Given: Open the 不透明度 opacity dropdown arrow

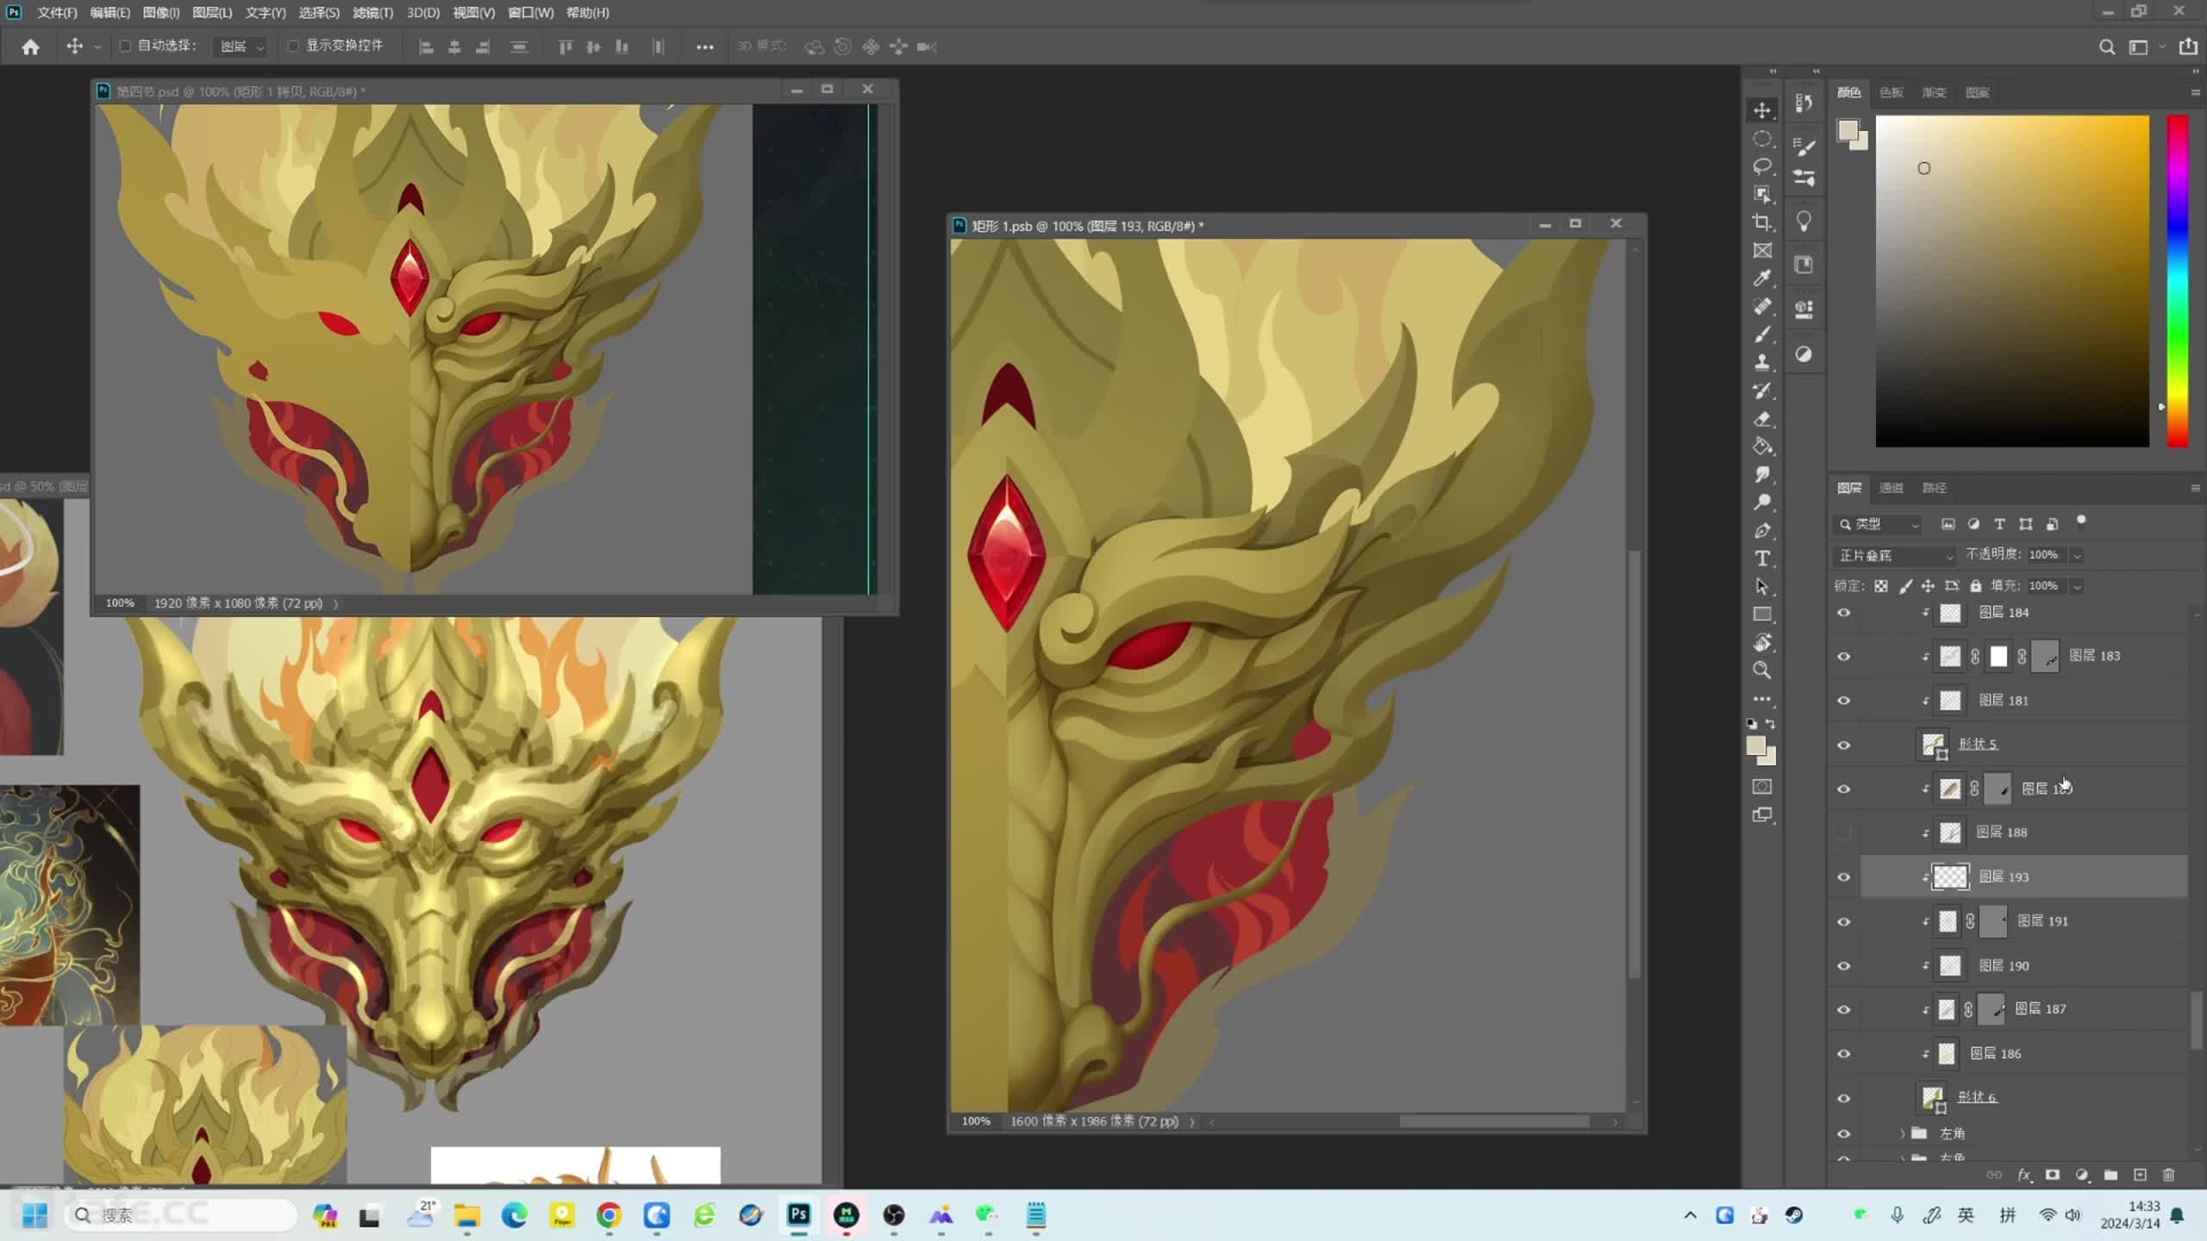Looking at the screenshot, I should pyautogui.click(x=2077, y=555).
